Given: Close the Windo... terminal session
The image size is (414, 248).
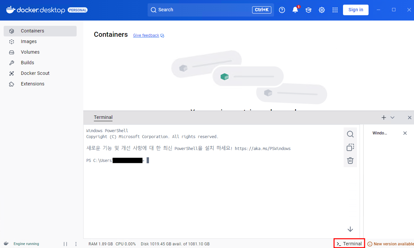Looking at the screenshot, I should tap(405, 133).
